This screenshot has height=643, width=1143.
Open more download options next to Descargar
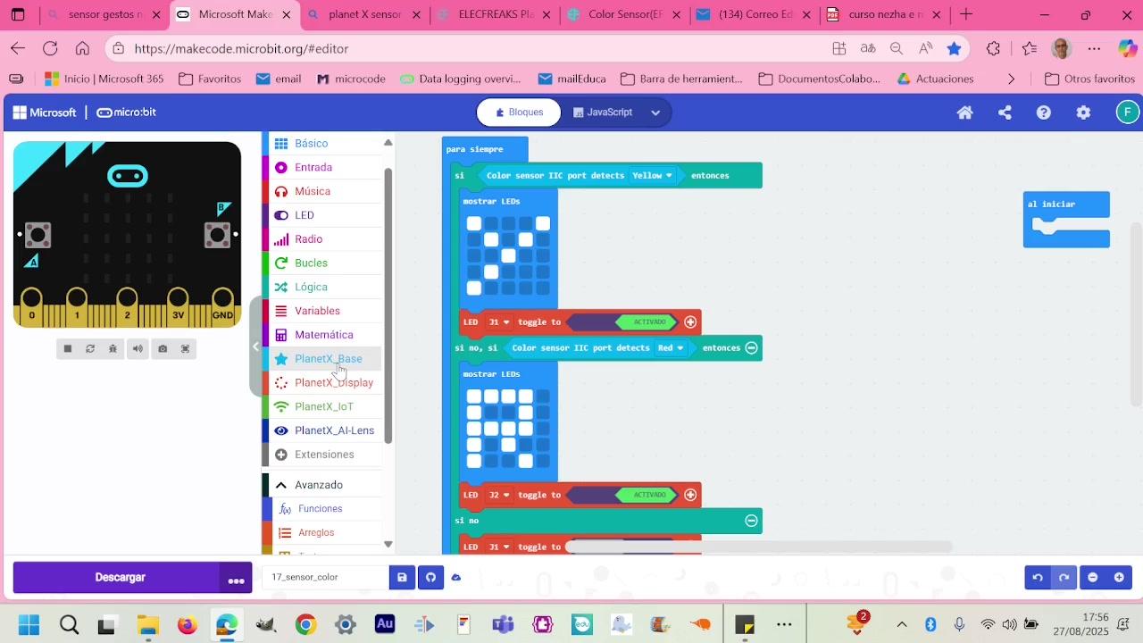[236, 578]
